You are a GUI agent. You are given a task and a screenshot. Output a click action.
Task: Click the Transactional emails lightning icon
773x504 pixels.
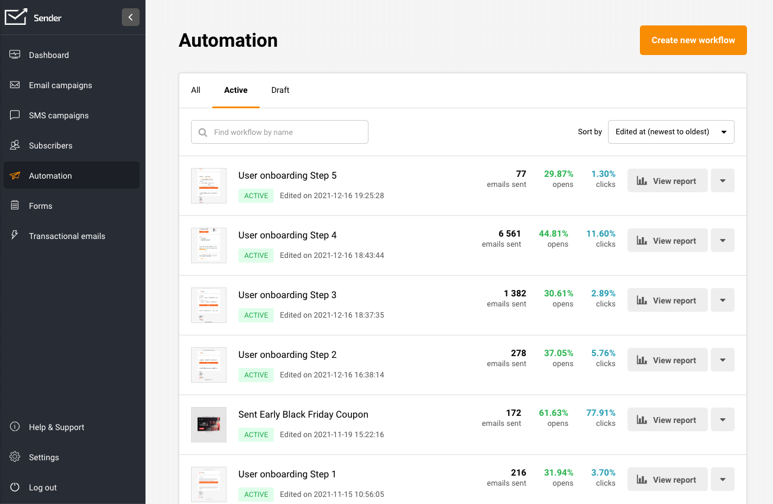coord(15,235)
